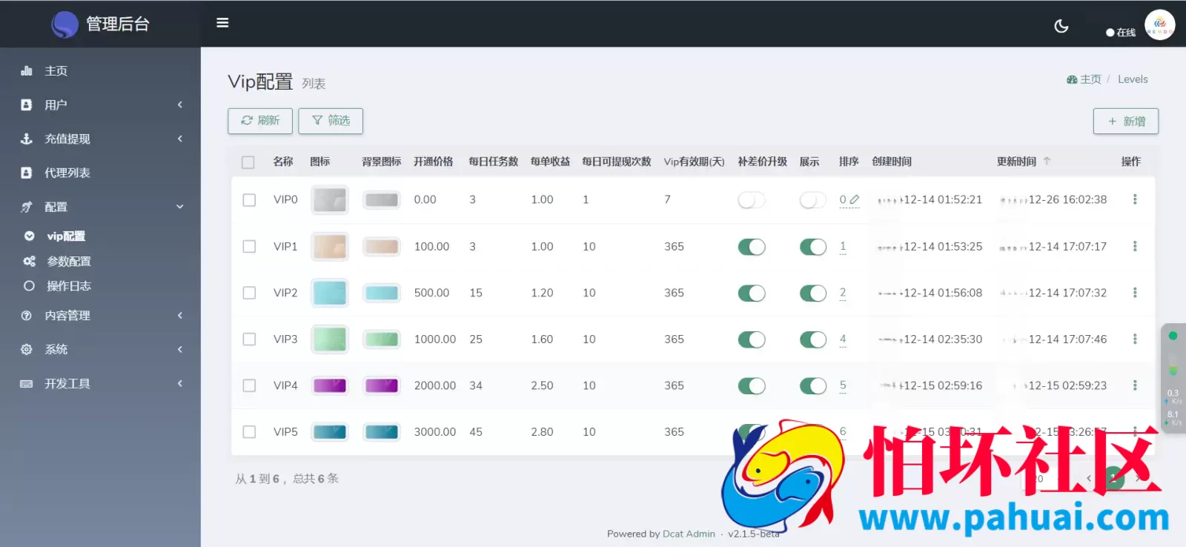
Task: Open the VIP4 purple 图标 thumbnail
Action: [330, 385]
